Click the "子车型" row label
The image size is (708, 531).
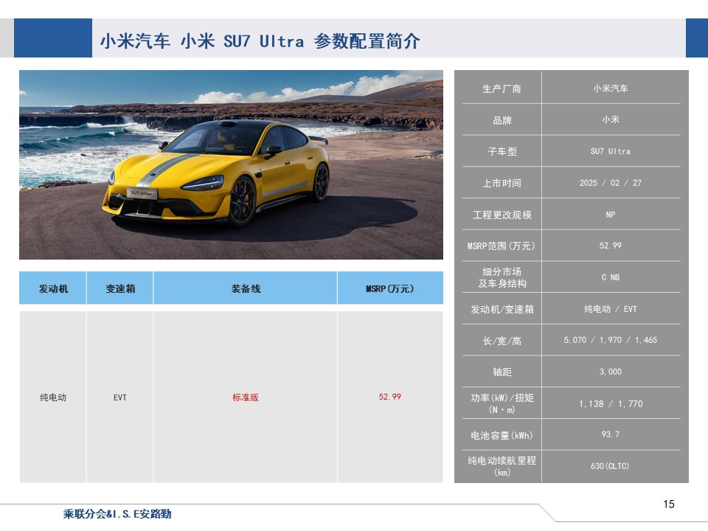click(502, 151)
